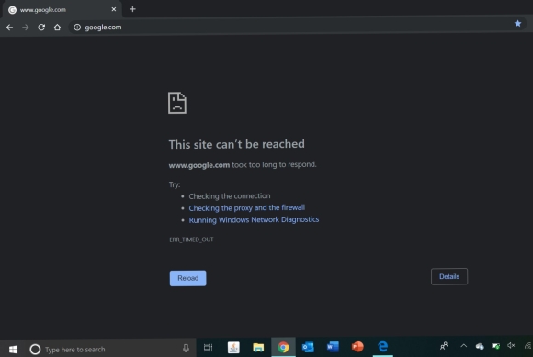
Task: Open Task View from the taskbar
Action: (x=208, y=348)
